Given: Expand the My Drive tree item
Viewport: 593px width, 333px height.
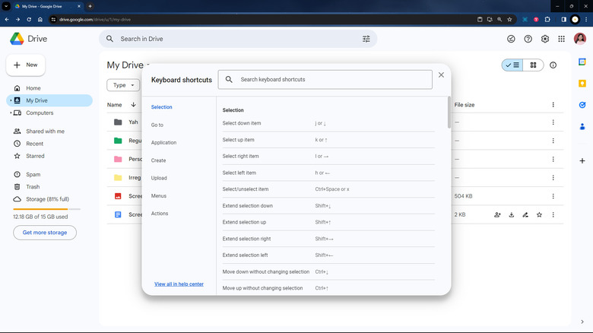Looking at the screenshot, I should pos(9,100).
